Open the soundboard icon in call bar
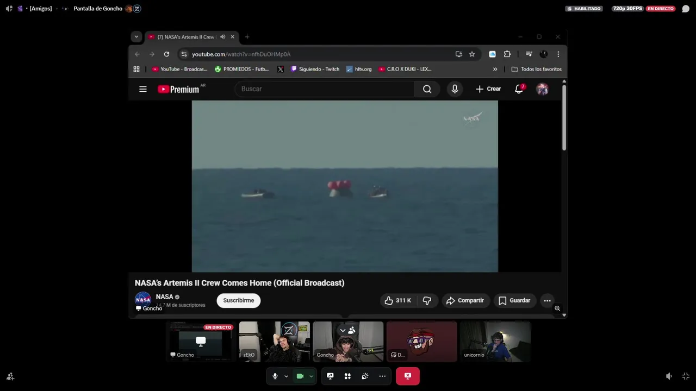 [365, 376]
